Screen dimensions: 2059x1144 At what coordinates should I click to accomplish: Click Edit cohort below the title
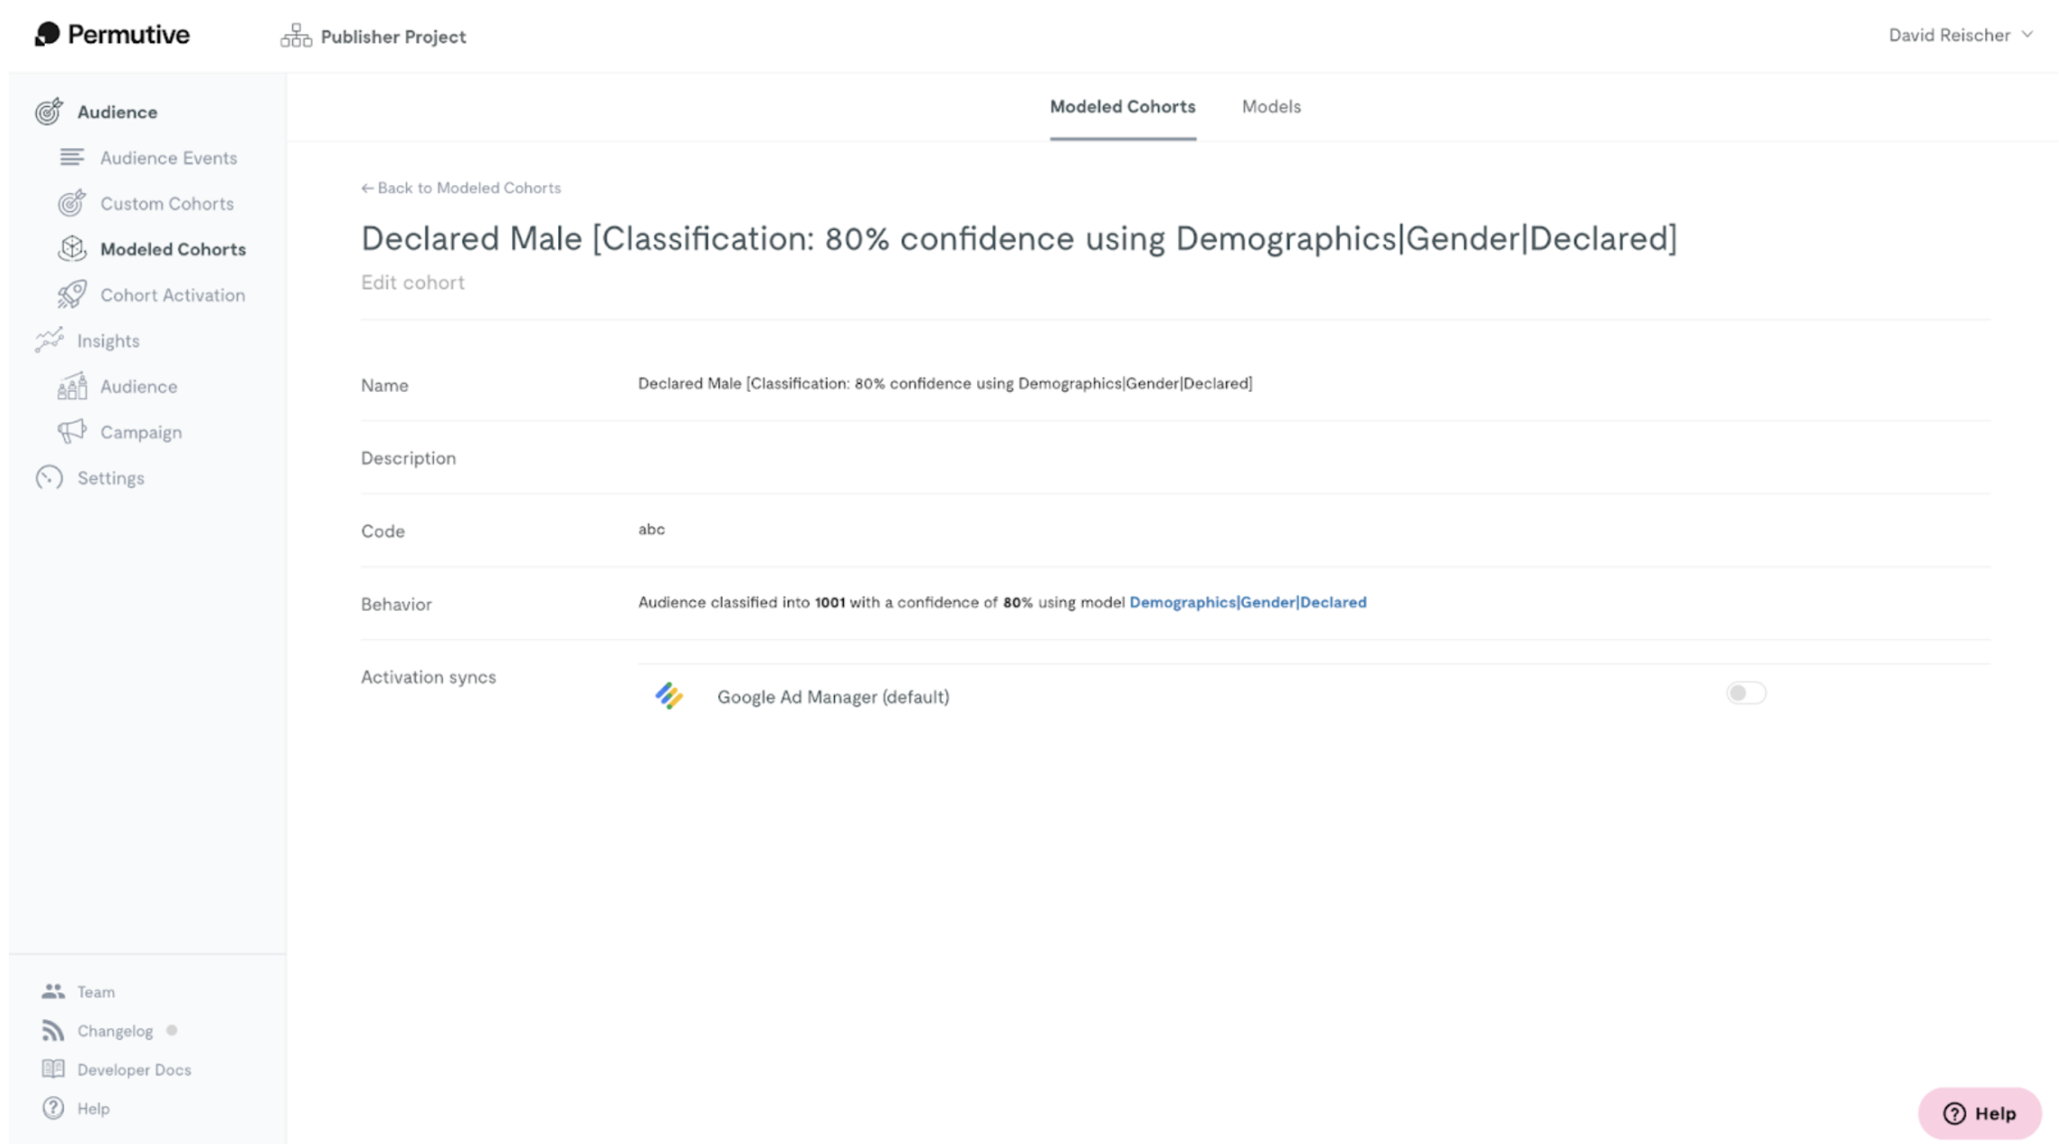pos(413,282)
